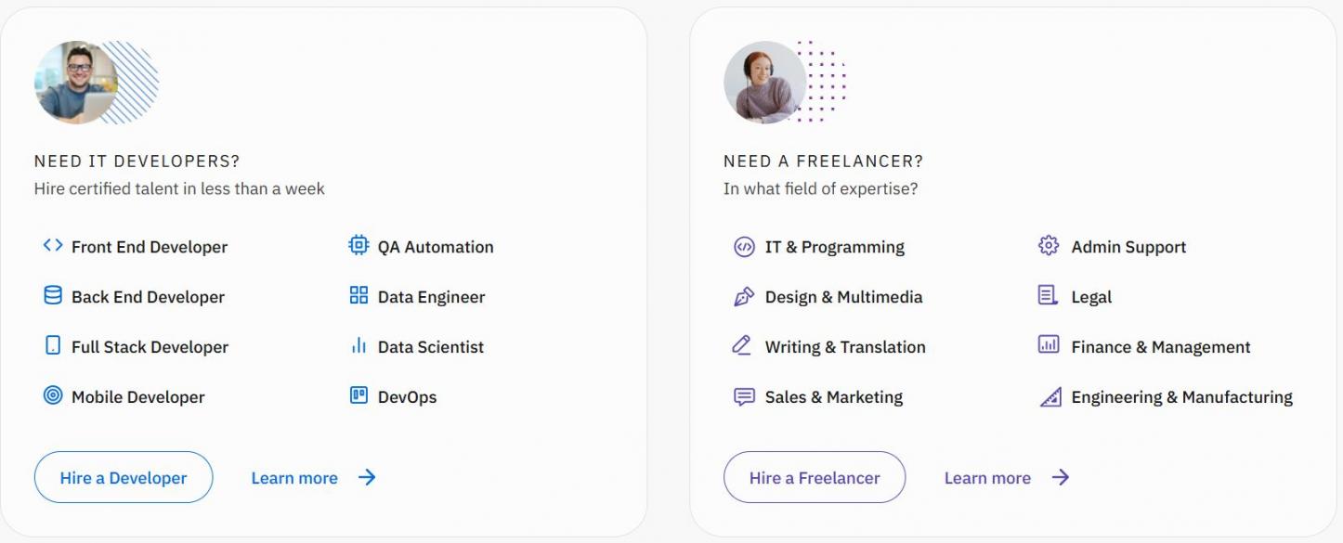This screenshot has height=543, width=1343.
Task: Click the Hire a Developer button
Action: [124, 477]
